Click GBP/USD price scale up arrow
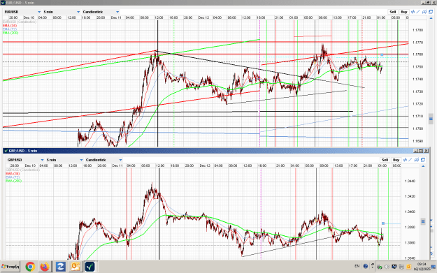 [423, 166]
